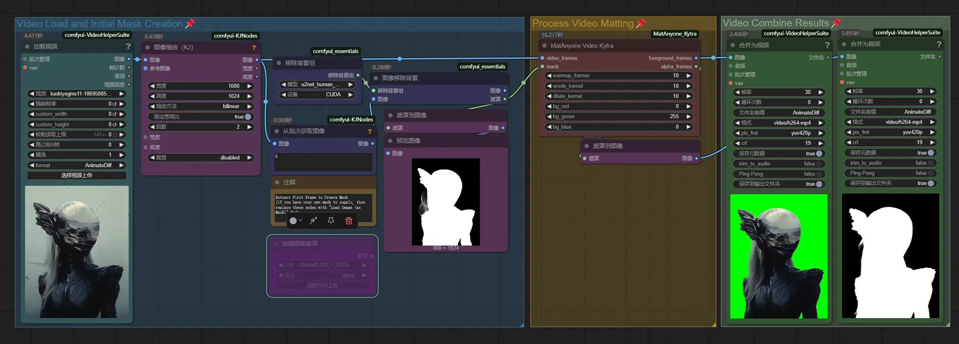Change the 设备 CUDA selection

(318, 94)
